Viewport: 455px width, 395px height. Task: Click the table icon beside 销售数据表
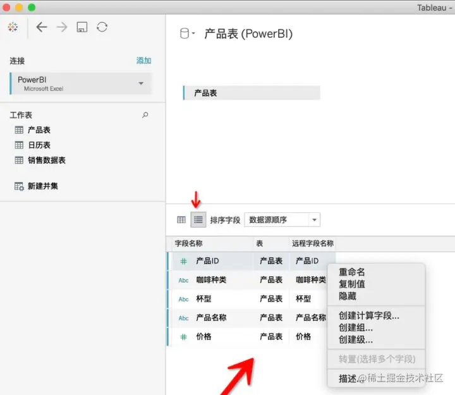pyautogui.click(x=19, y=160)
